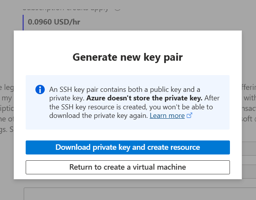Click the Generate new key pair heading

coord(128,57)
